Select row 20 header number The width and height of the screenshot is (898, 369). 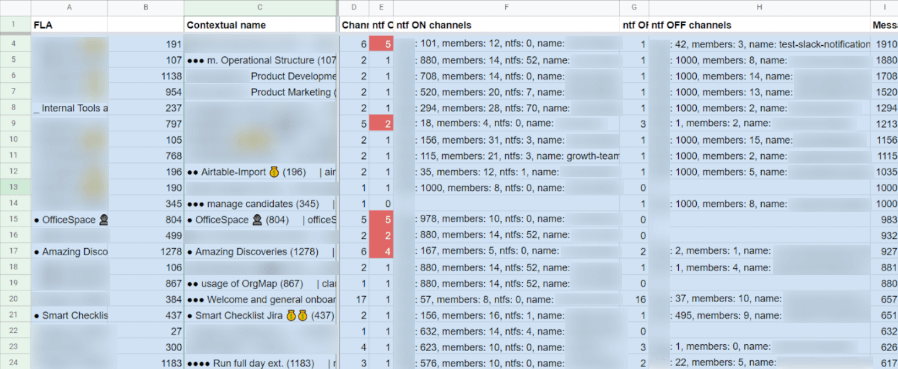[15, 300]
